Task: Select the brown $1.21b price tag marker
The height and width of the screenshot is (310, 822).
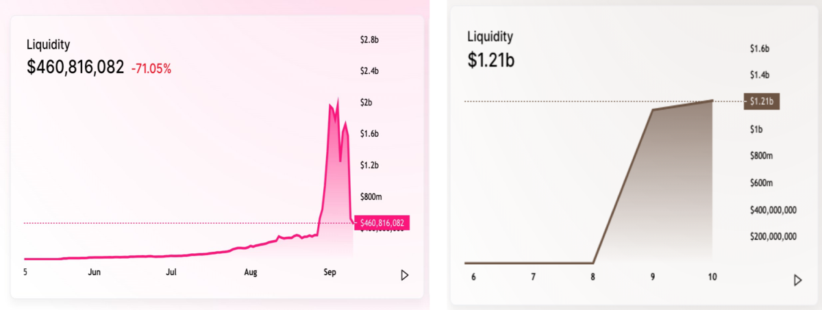Action: 762,101
